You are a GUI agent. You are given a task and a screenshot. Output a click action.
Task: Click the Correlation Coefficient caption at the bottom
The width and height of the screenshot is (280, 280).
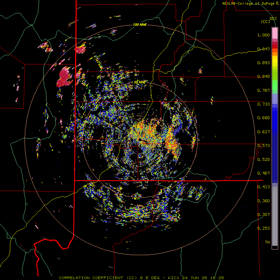[x=141, y=278]
